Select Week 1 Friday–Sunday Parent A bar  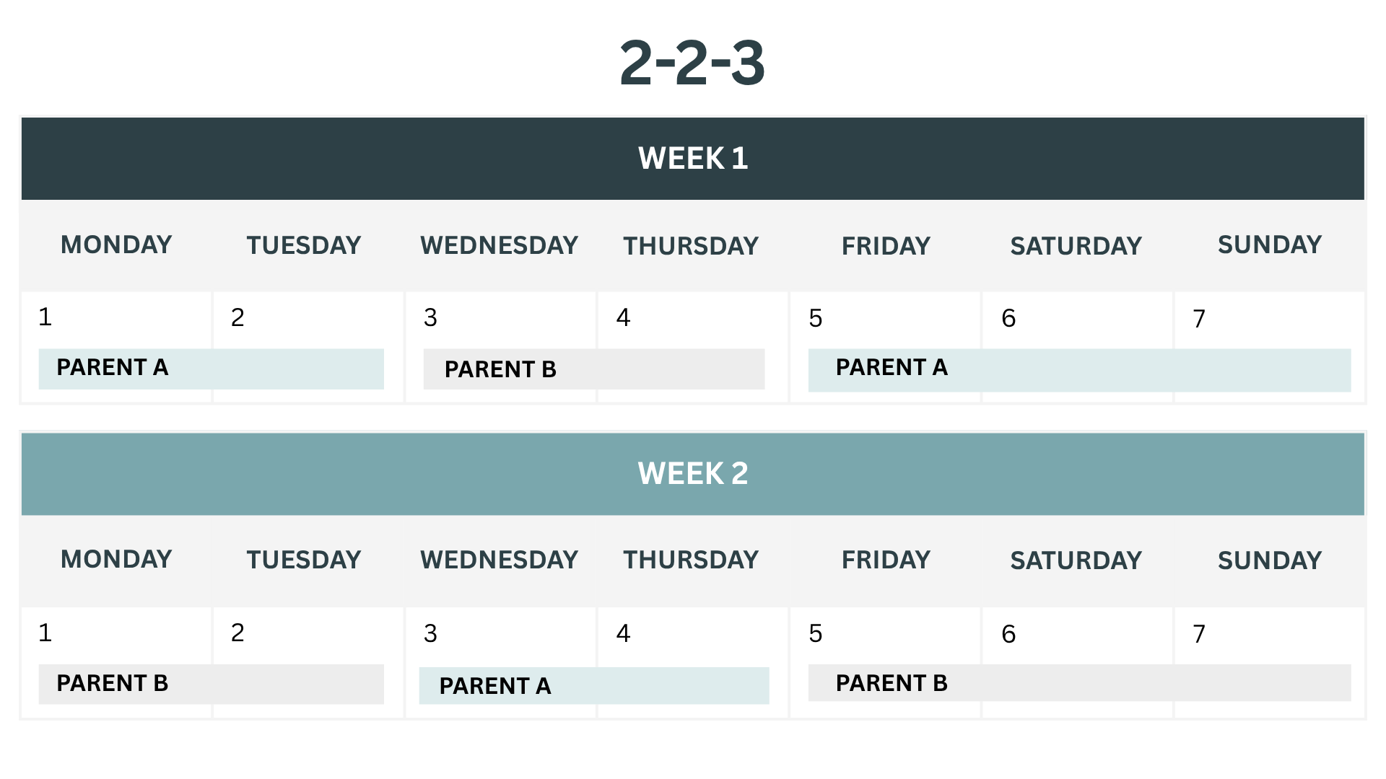pos(1079,370)
